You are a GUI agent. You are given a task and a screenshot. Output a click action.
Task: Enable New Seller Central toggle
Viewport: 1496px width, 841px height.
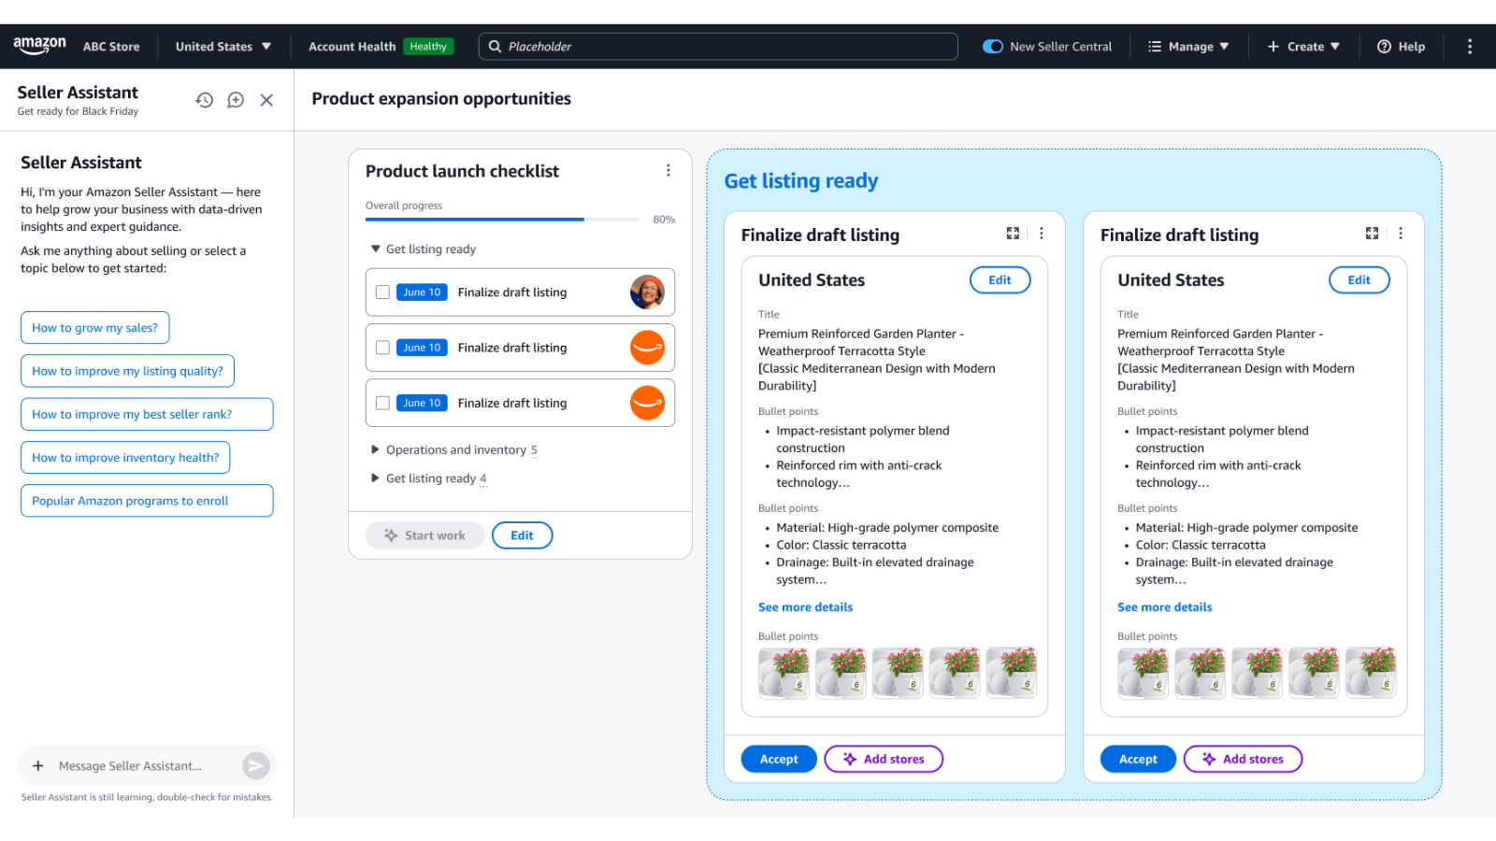(x=992, y=46)
